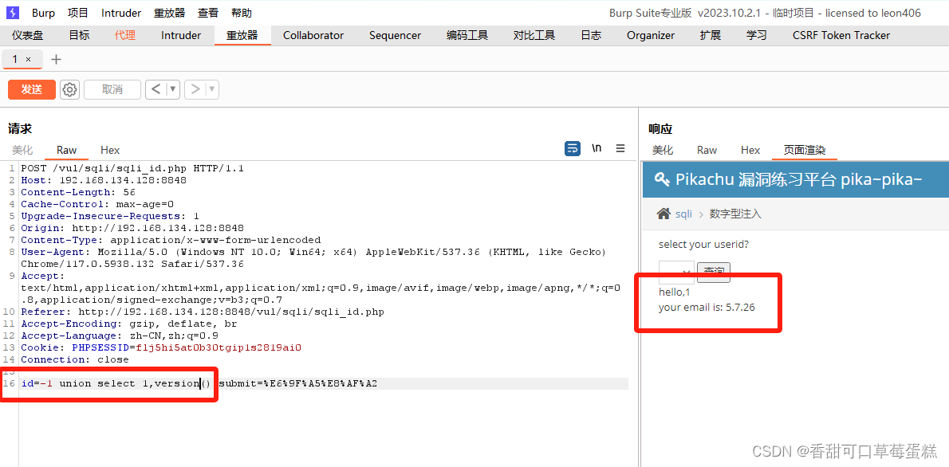Switch to the 代理 tab
This screenshot has width=949, height=467.
pos(125,36)
